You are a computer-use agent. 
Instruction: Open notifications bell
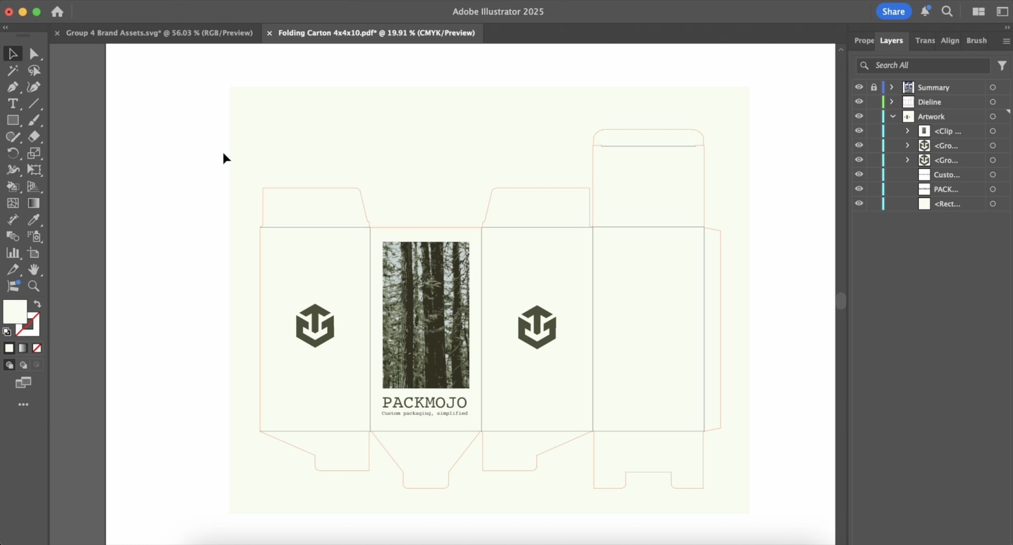925,11
